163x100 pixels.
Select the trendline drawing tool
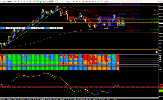click(65, 2)
